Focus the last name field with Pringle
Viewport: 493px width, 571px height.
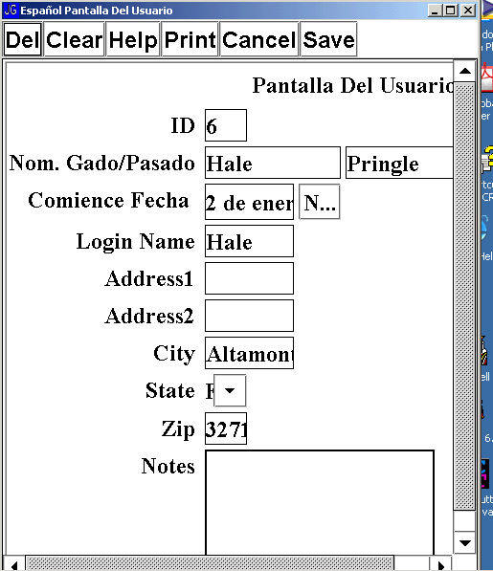point(399,163)
